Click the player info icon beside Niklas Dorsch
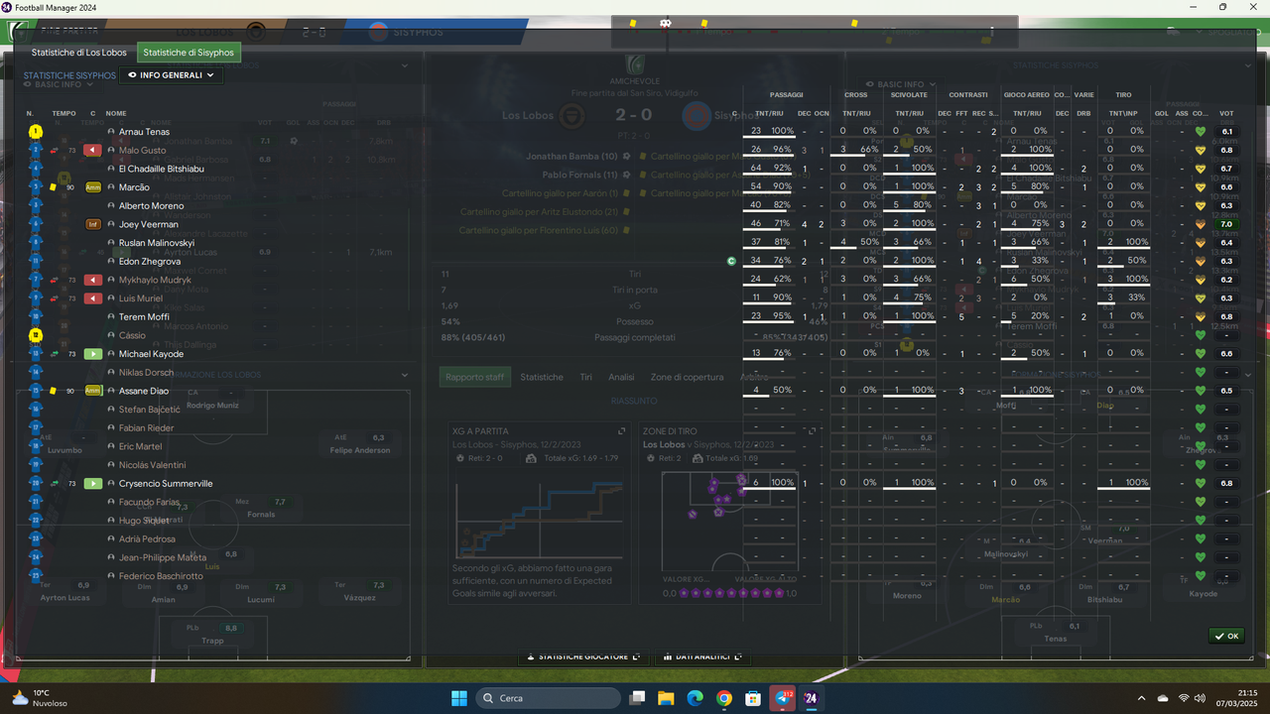This screenshot has height=714, width=1270. pyautogui.click(x=111, y=373)
